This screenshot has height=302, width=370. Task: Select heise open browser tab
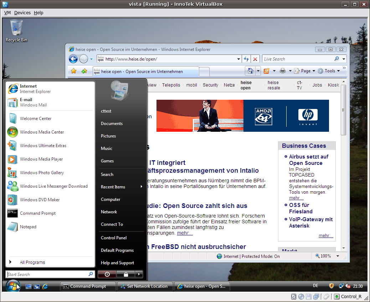(x=145, y=72)
